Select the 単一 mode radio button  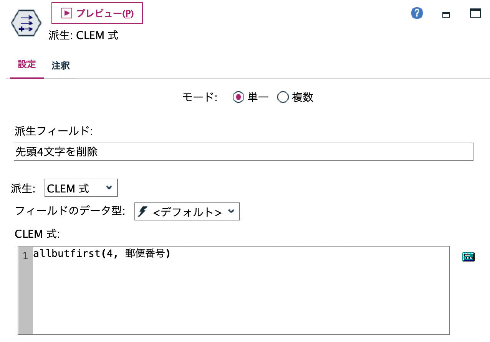click(x=238, y=97)
